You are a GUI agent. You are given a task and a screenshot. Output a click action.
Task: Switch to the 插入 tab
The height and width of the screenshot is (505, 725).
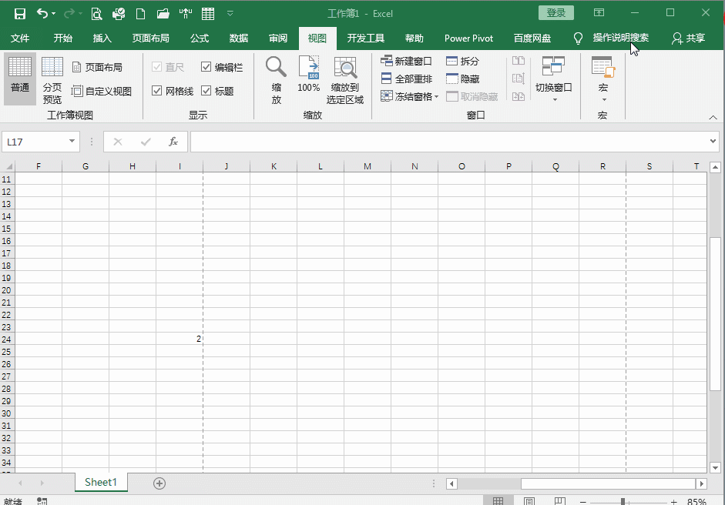pos(102,38)
